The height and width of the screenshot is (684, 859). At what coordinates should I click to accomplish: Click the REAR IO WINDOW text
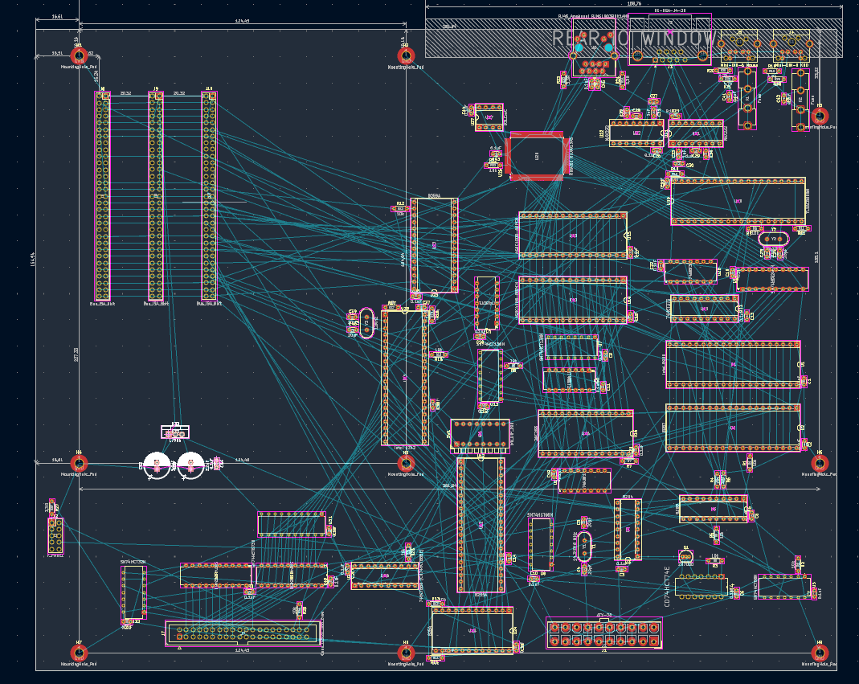click(x=634, y=39)
